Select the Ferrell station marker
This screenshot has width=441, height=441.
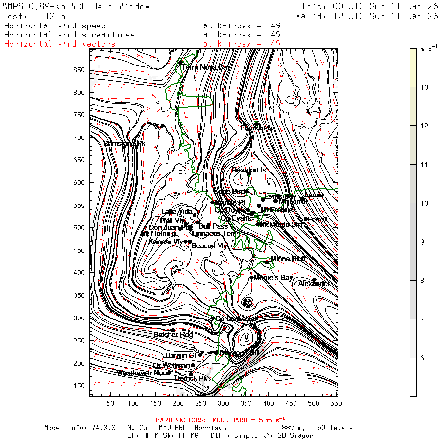[306, 219]
